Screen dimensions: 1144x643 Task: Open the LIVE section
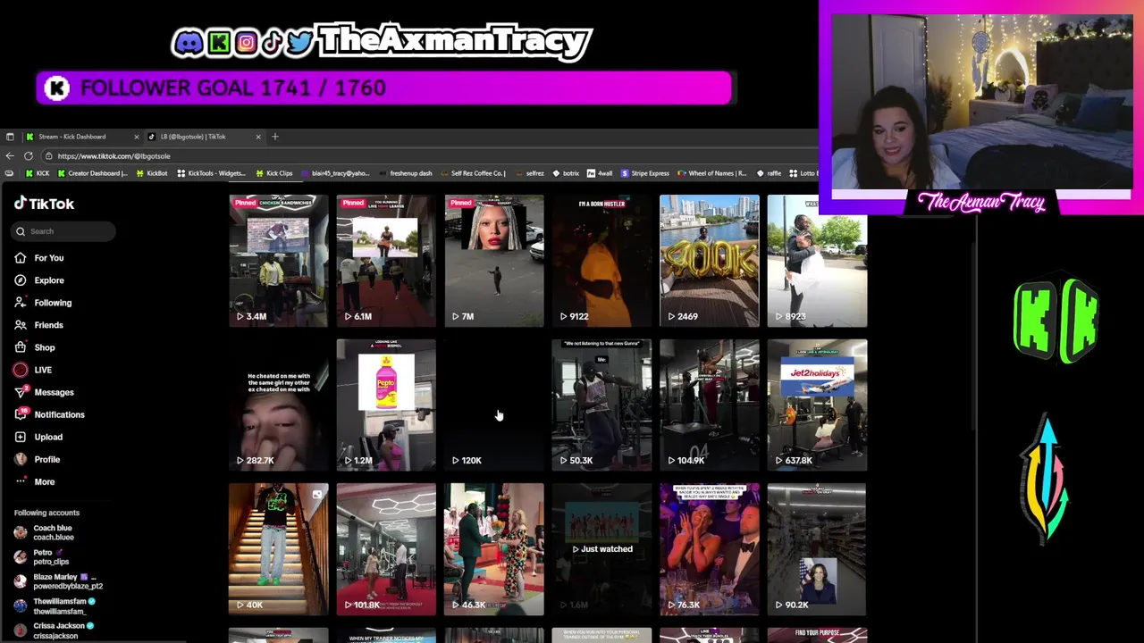coord(33,370)
